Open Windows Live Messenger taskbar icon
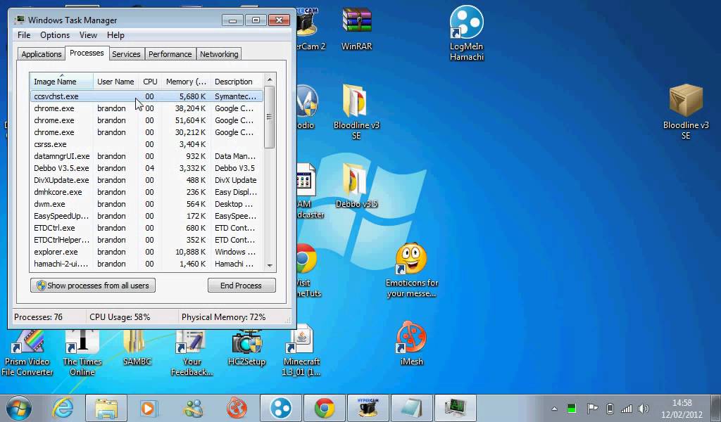The height and width of the screenshot is (422, 721). 193,408
